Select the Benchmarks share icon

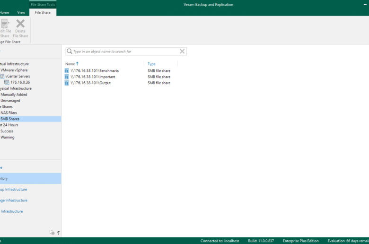[x=67, y=70]
